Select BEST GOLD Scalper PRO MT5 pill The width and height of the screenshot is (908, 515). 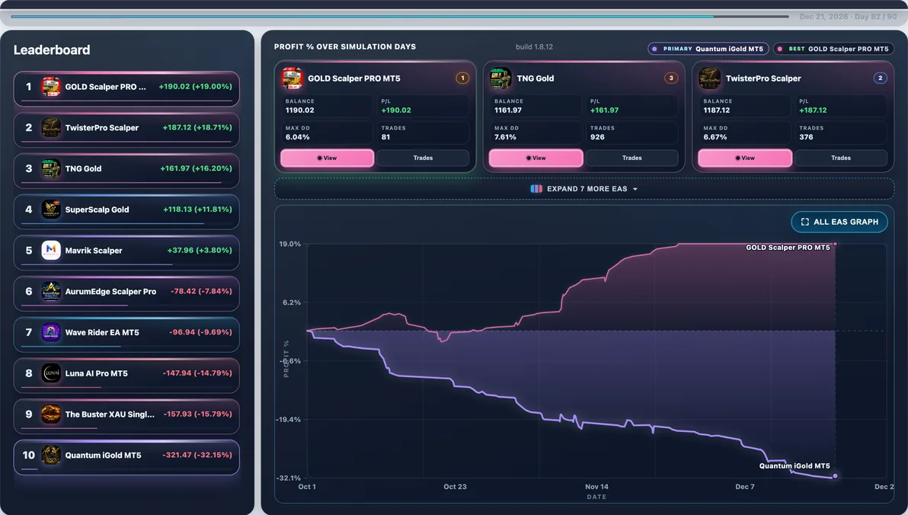(834, 49)
